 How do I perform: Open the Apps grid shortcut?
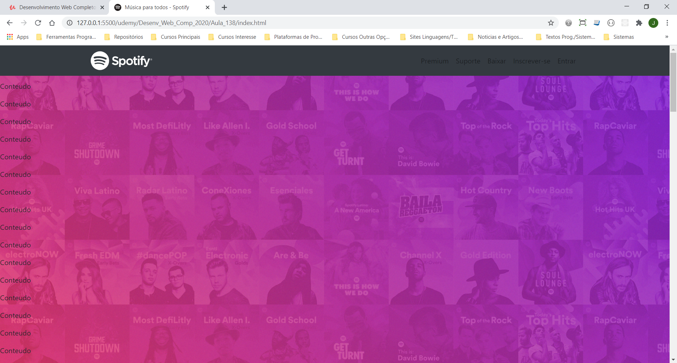[18, 37]
